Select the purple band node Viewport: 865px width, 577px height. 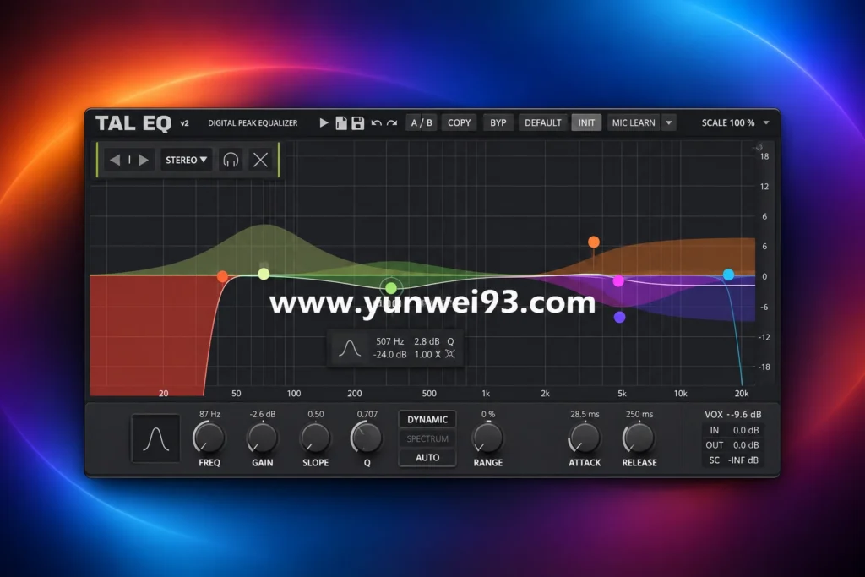click(619, 317)
